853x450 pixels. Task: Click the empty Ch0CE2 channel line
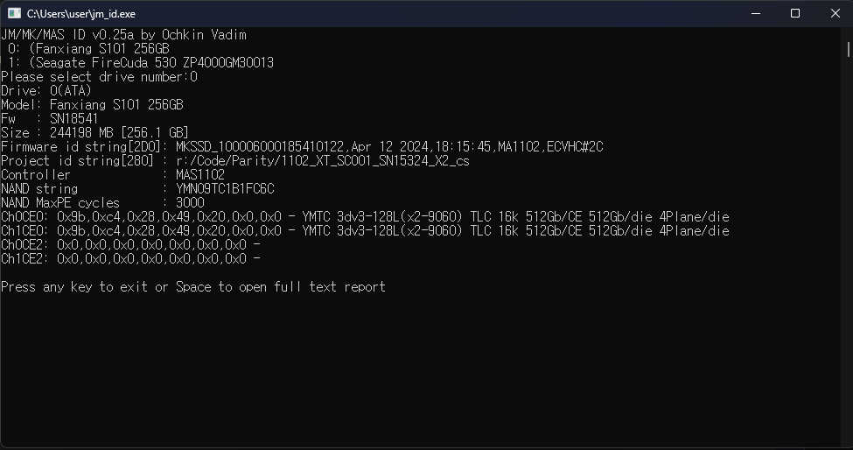[130, 245]
